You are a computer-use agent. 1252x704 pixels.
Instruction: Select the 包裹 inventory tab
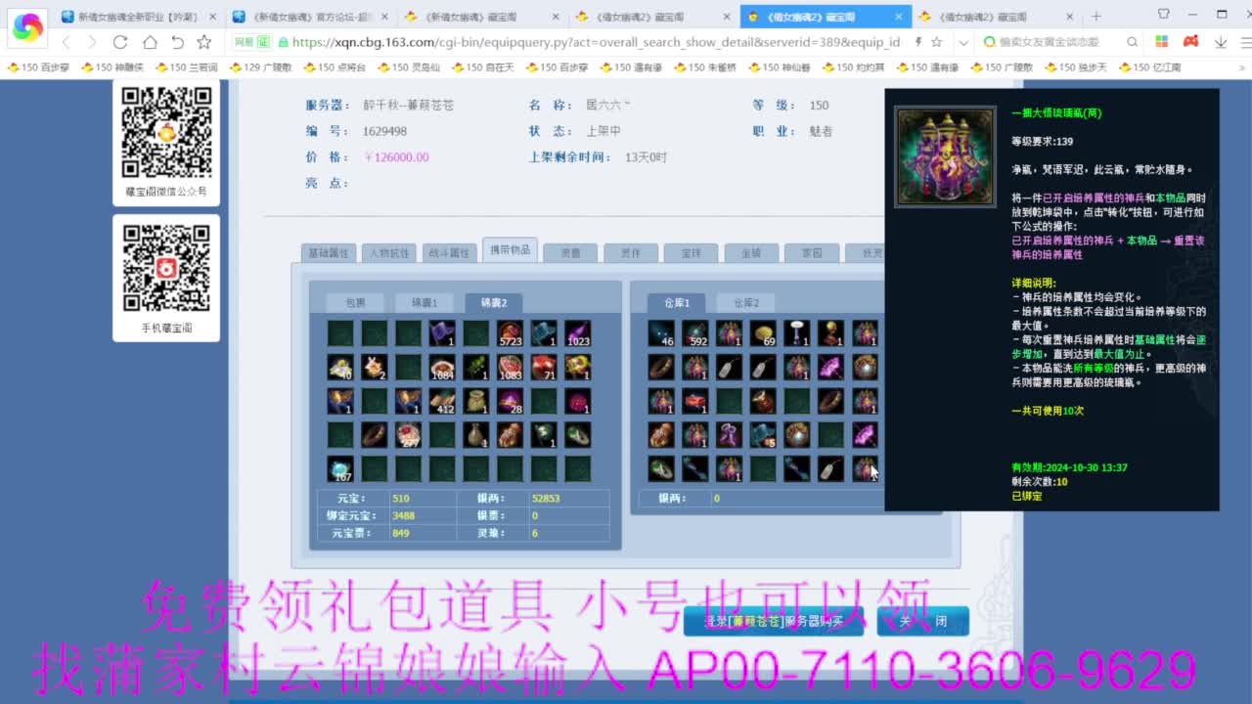pyautogui.click(x=354, y=302)
